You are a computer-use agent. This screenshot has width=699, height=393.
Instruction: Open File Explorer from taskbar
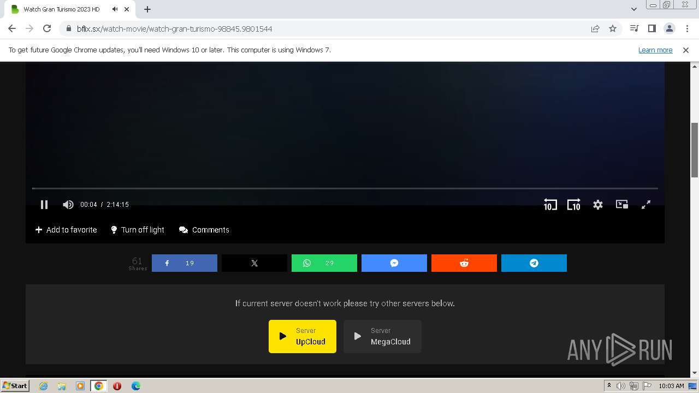pos(62,386)
